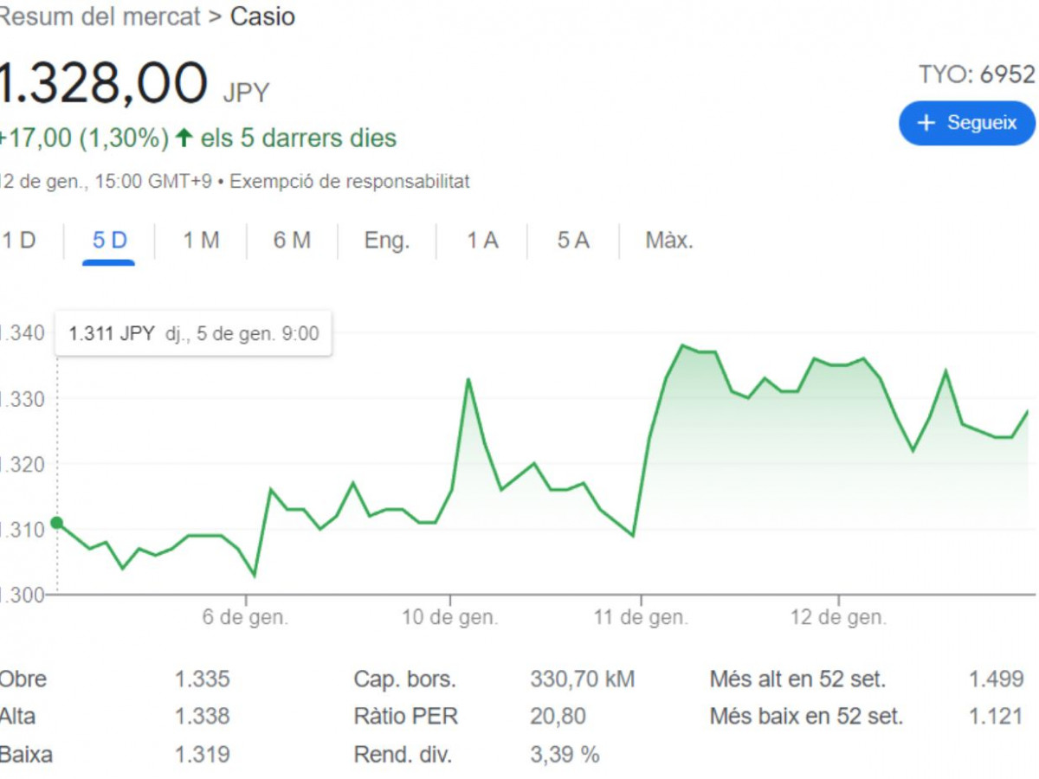
Task: Click the Segueix follow button
Action: (x=967, y=123)
